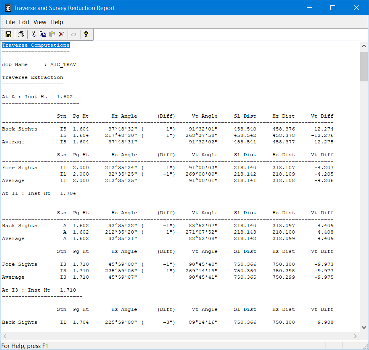Click the horizontal scrollbar right arrow
The image size is (369, 350).
(x=355, y=336)
